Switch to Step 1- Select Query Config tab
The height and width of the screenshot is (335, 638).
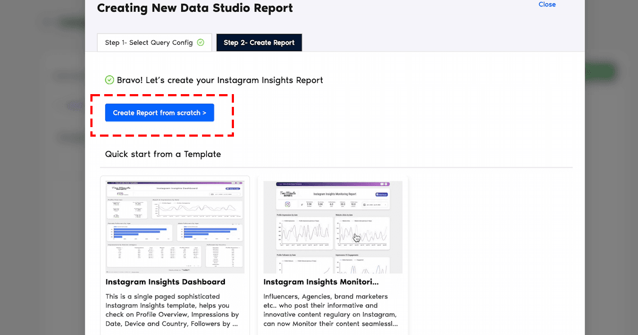tap(154, 43)
